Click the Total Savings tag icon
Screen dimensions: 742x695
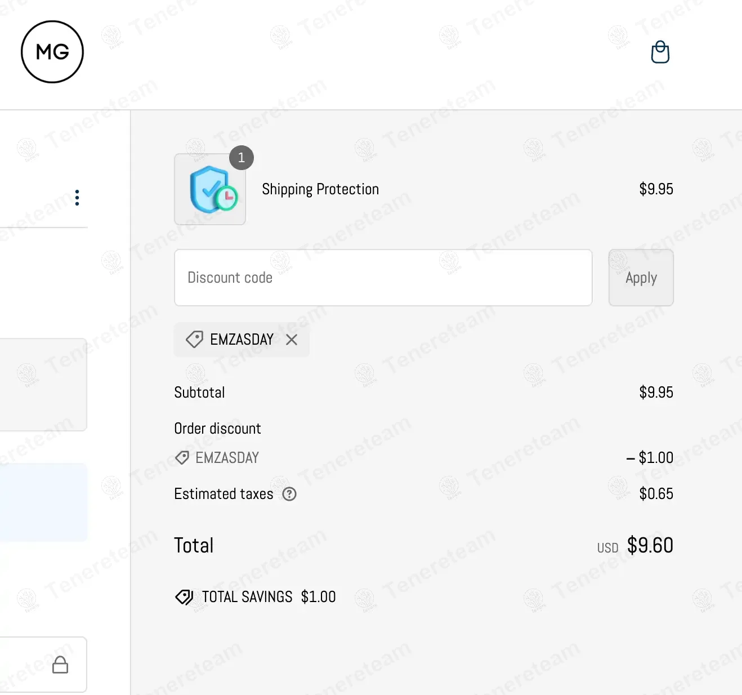coord(184,597)
